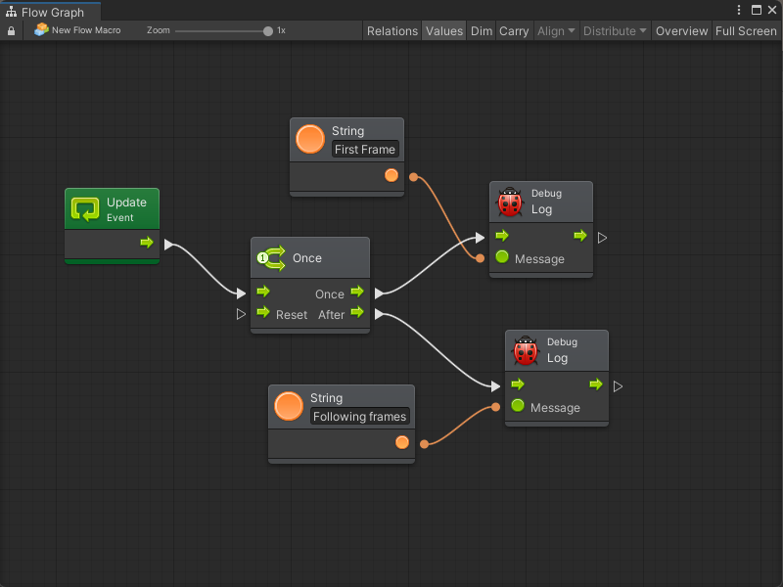
Task: Click the green Update event node icon
Action: [x=86, y=209]
